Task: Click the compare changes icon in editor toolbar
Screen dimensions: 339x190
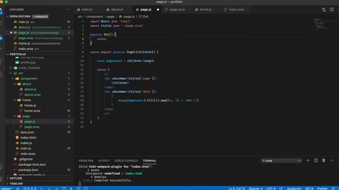Action: [x=324, y=9]
